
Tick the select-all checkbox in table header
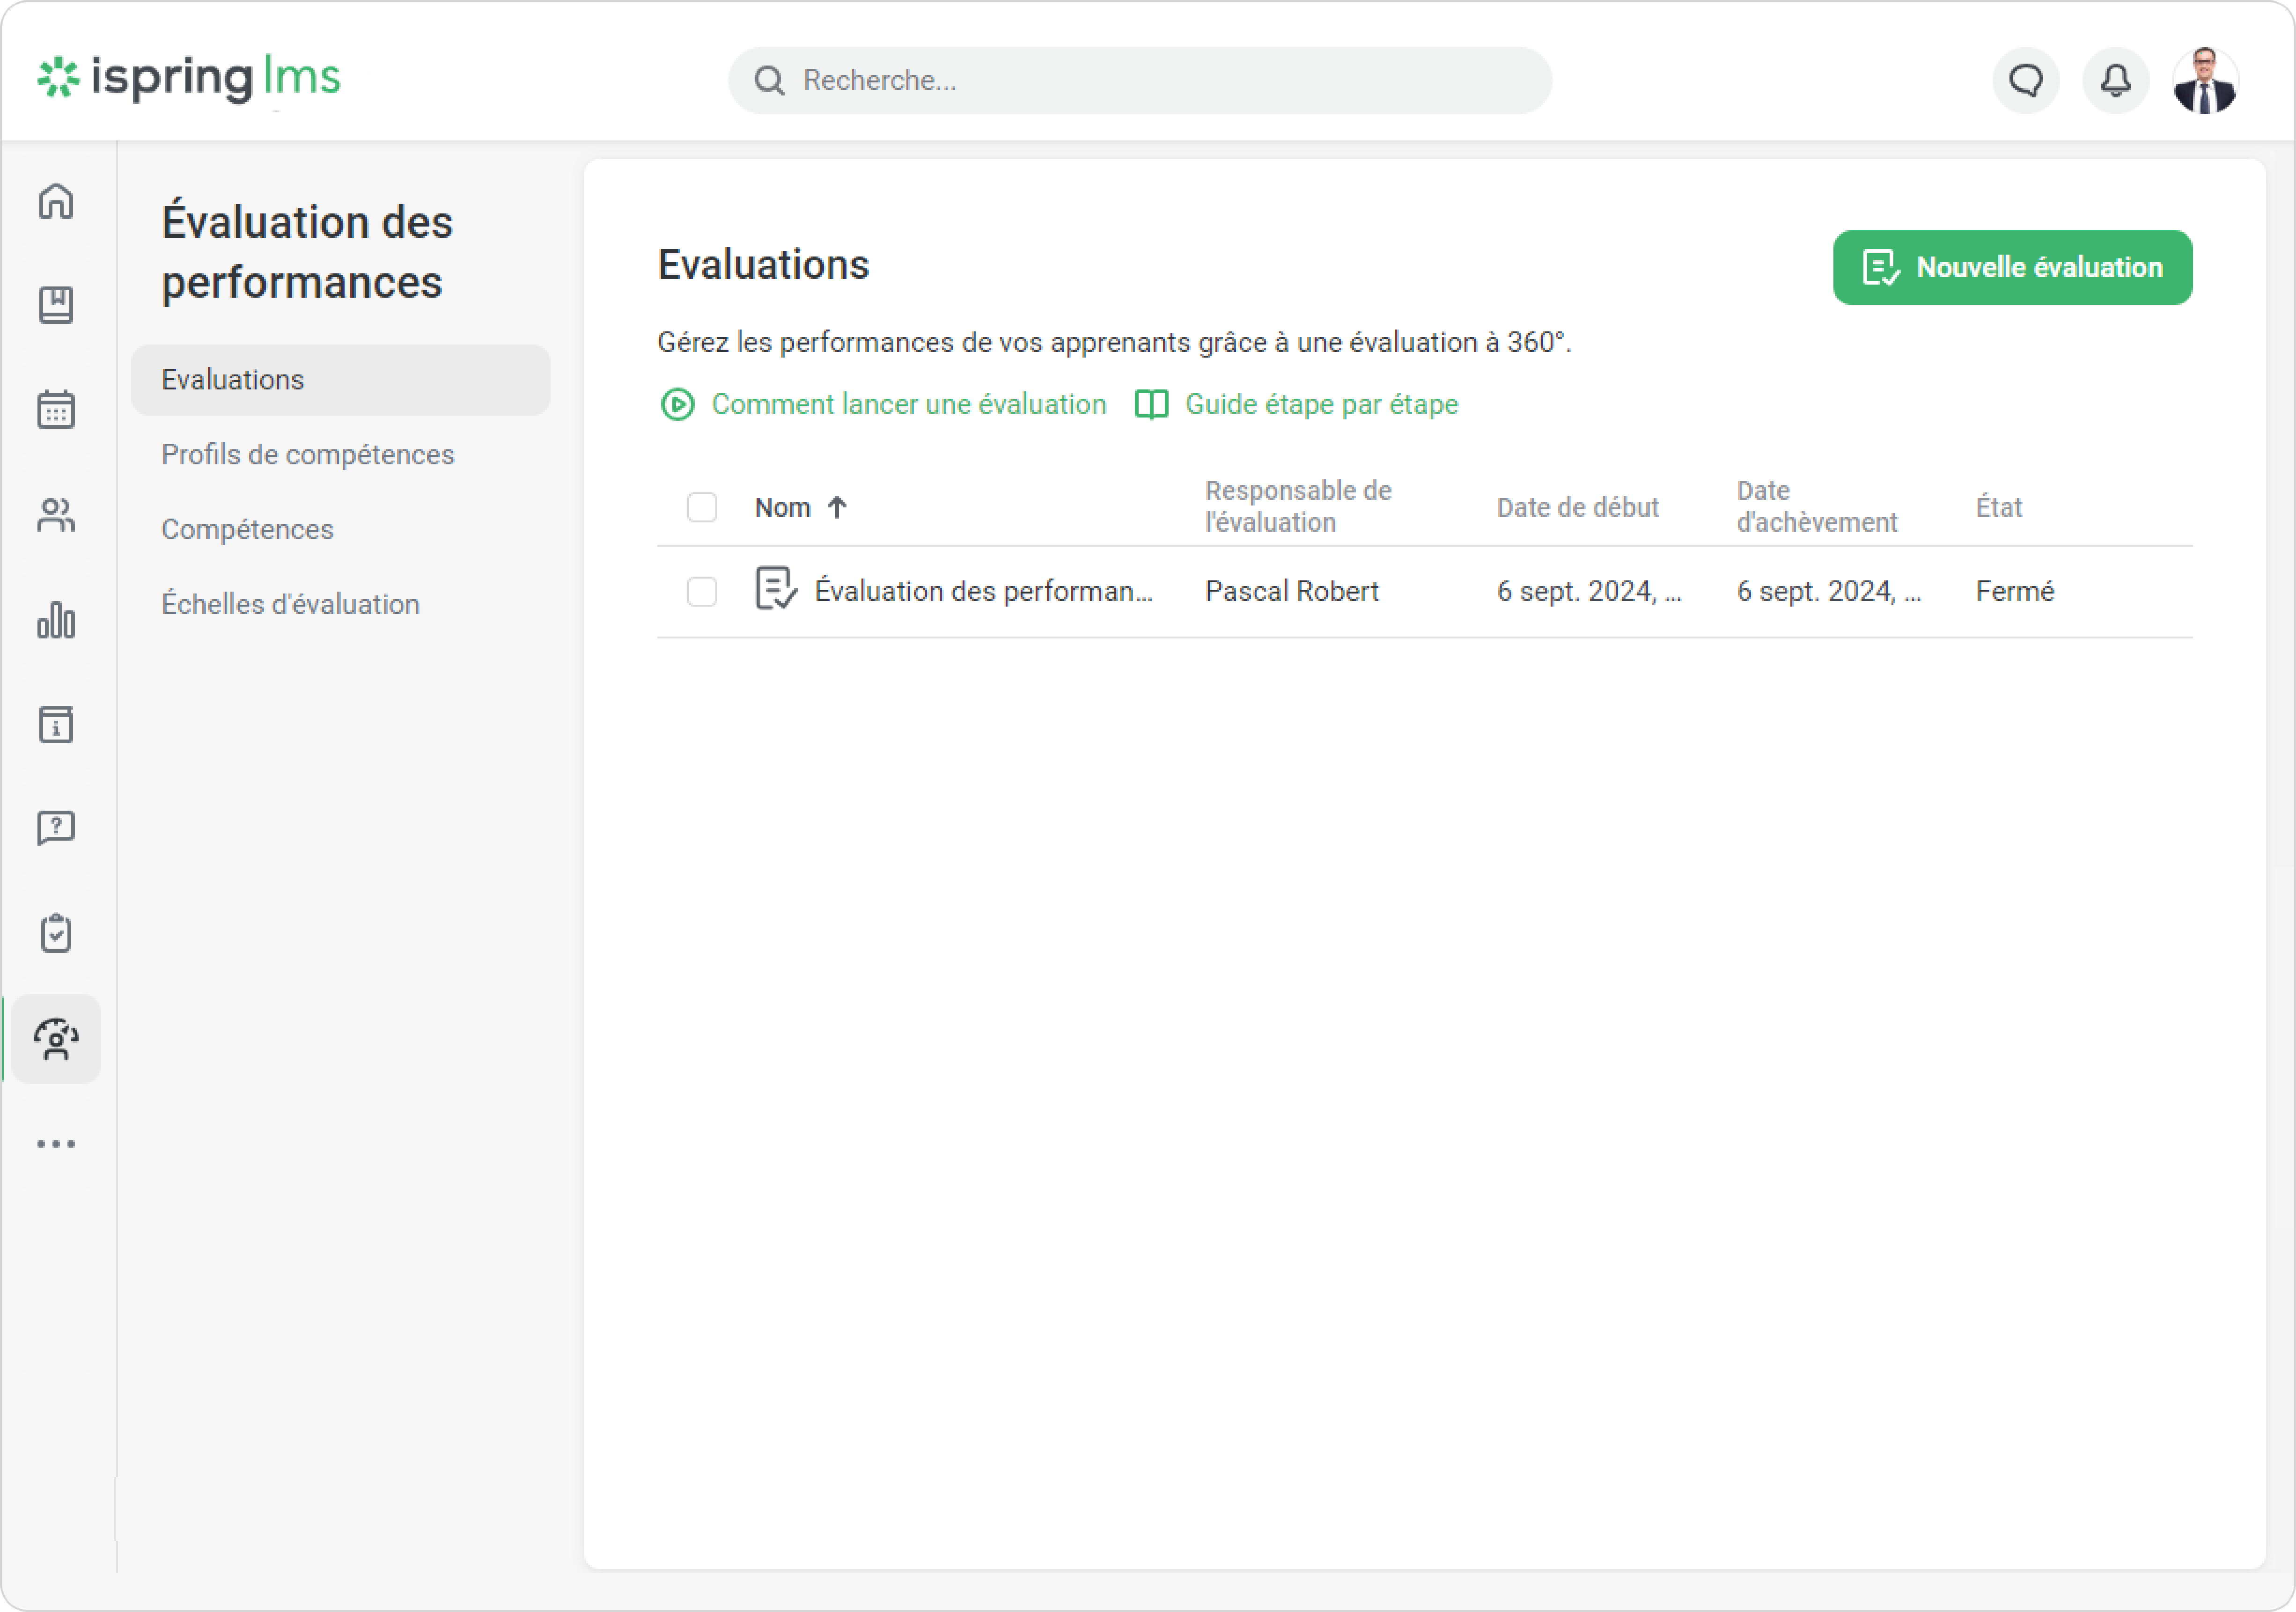[702, 508]
